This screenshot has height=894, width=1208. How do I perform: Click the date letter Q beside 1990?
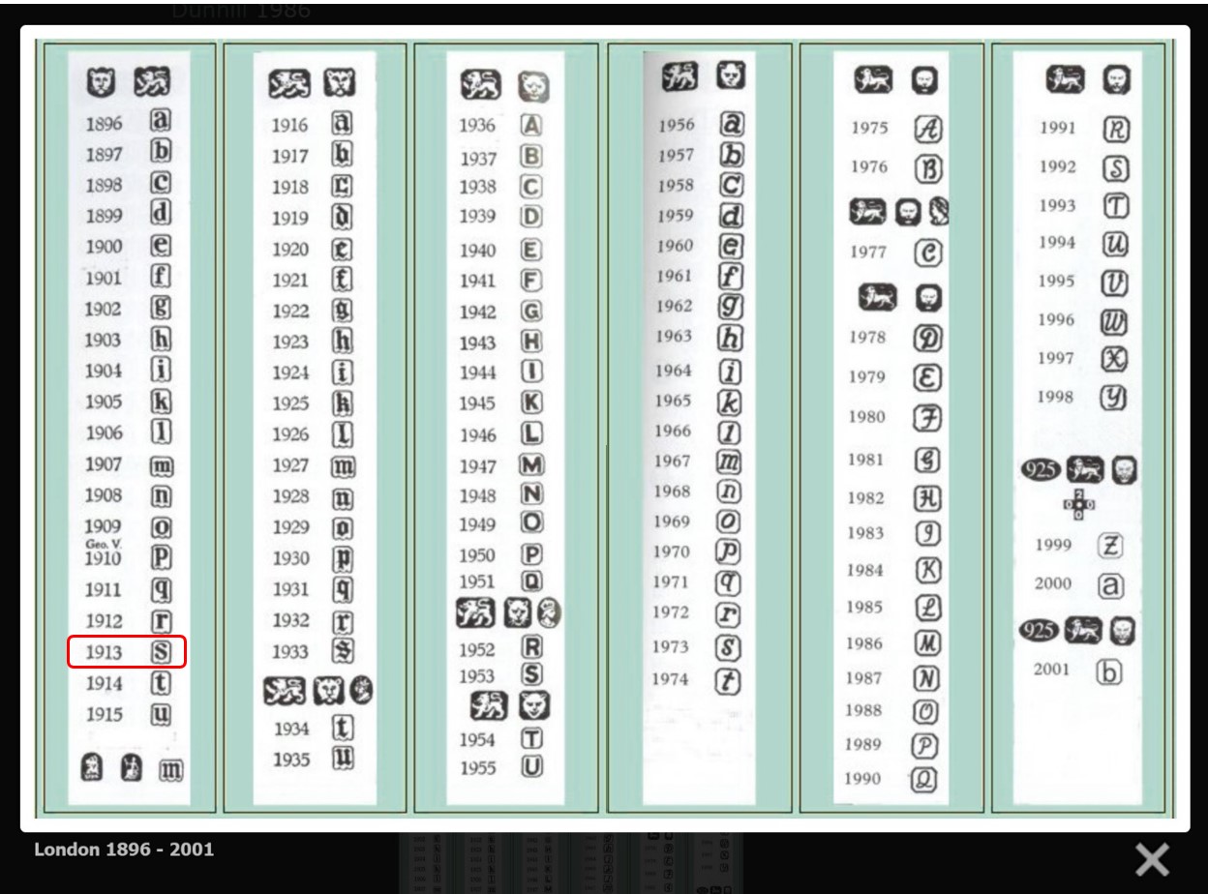925,779
